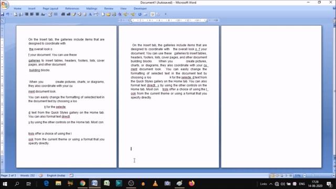The height and width of the screenshot is (189, 336).
Task: Zoom out with the minus button
Action: point(304,176)
